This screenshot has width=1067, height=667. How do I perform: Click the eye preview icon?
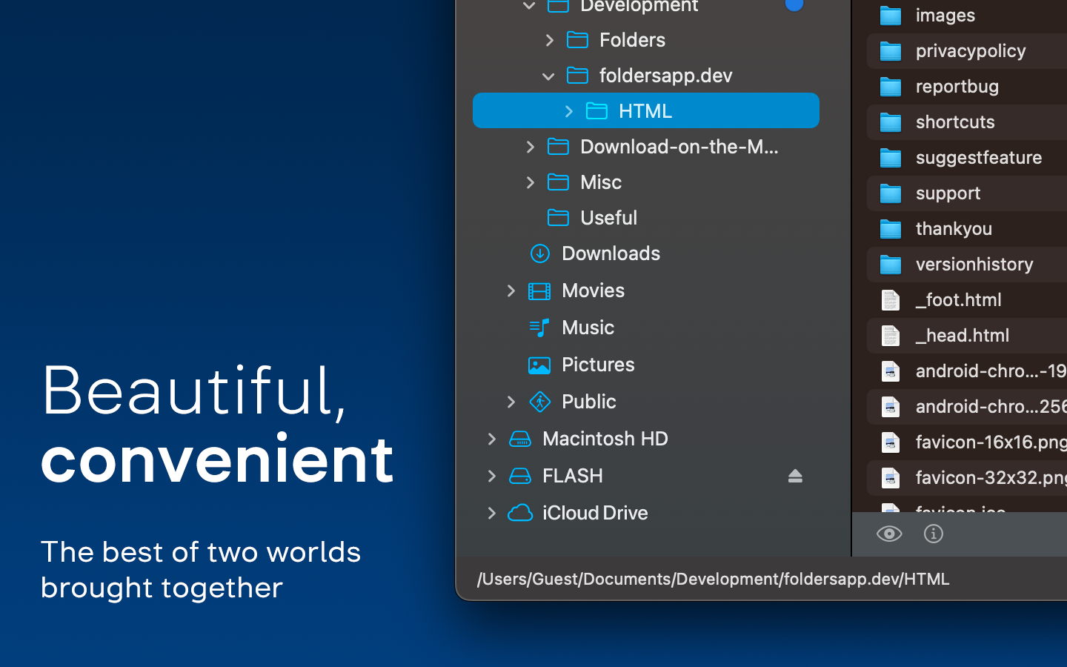(889, 534)
